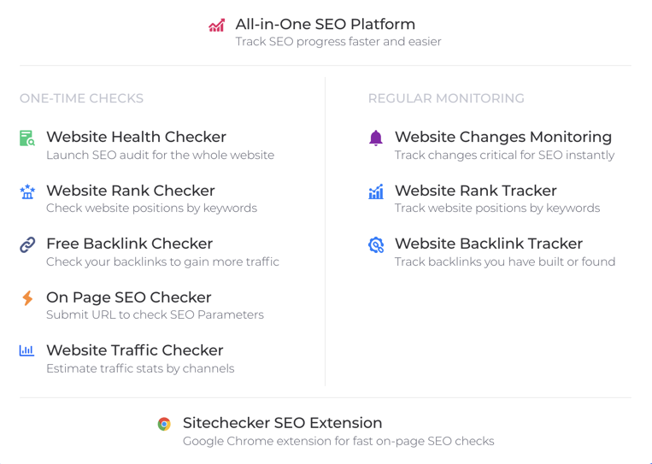652x464 pixels.
Task: Open On Page SEO Checker
Action: (129, 297)
